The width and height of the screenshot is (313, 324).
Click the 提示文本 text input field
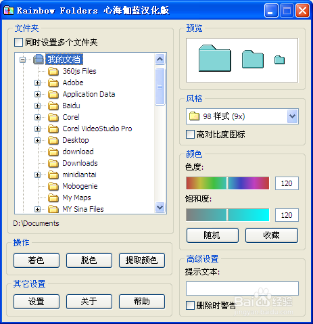pos(242,288)
